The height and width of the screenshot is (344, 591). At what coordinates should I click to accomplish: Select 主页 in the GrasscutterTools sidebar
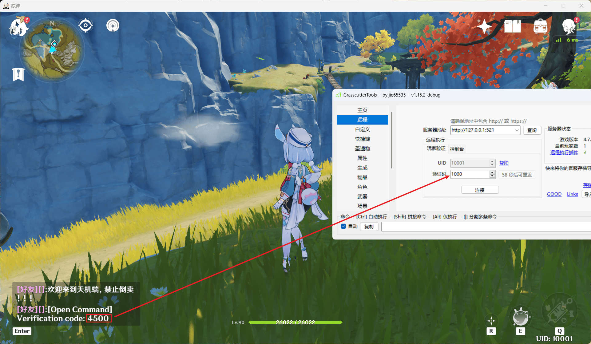362,110
